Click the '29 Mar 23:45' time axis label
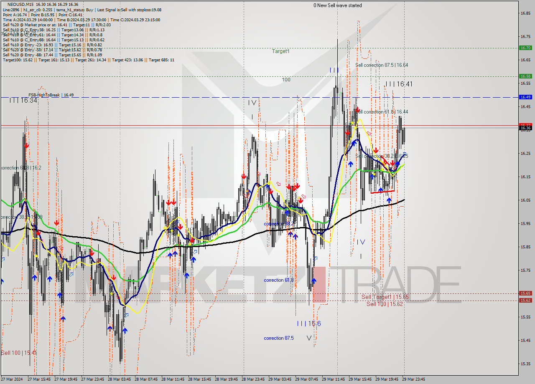The image size is (535, 384). (413, 379)
